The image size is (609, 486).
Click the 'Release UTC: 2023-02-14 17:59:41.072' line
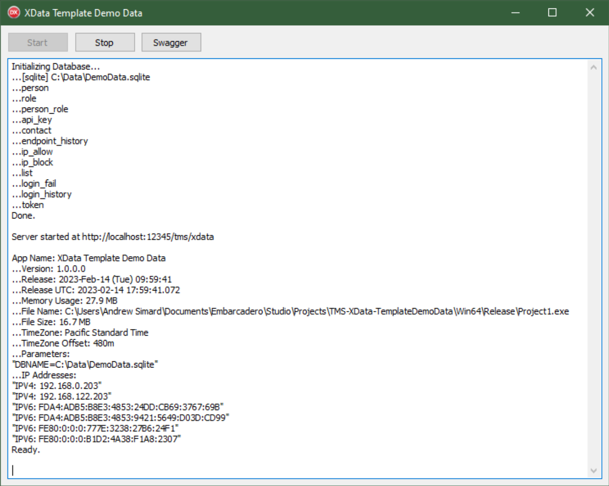[x=96, y=290]
